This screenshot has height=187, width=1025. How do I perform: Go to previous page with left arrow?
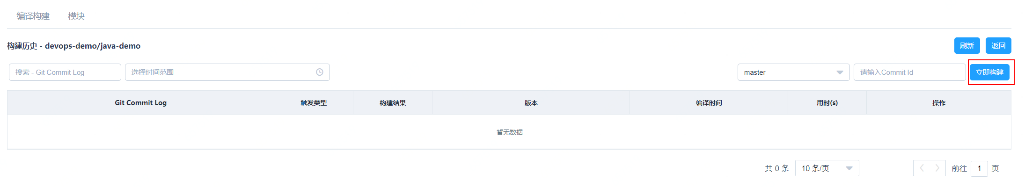pos(922,168)
